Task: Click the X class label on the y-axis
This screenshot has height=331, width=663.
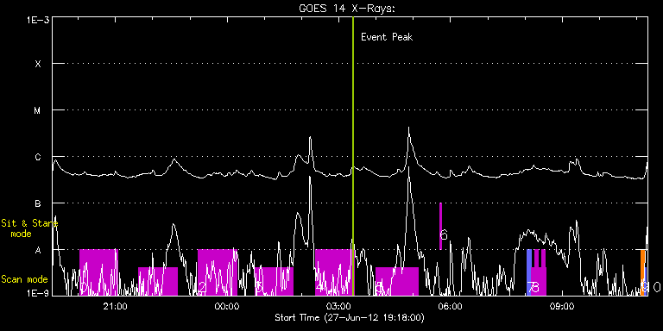Action: (38, 64)
